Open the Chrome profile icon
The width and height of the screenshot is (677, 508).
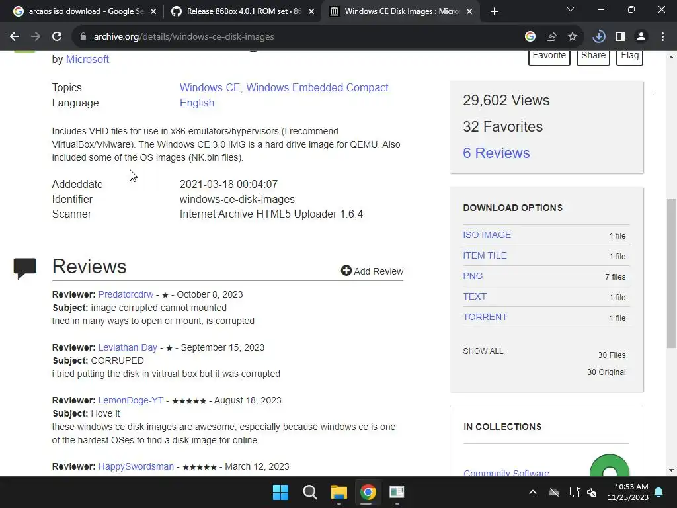coord(641,37)
